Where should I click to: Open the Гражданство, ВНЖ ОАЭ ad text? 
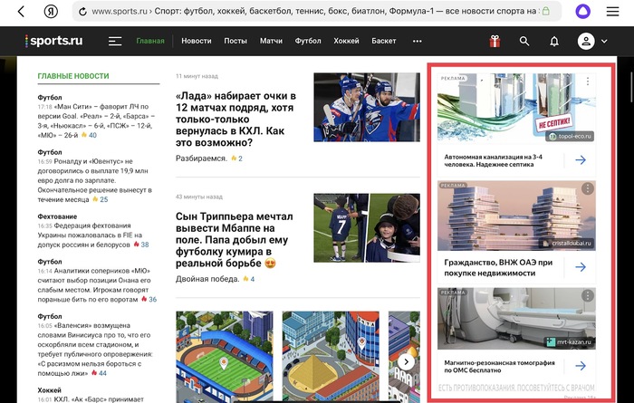[498, 267]
